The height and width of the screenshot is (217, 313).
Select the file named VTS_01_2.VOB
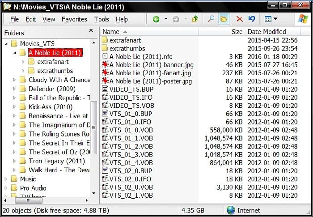tap(131, 146)
